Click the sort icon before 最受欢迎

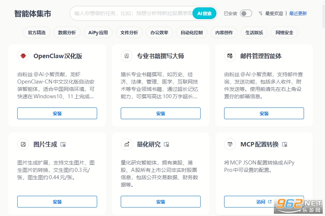(x=260, y=14)
